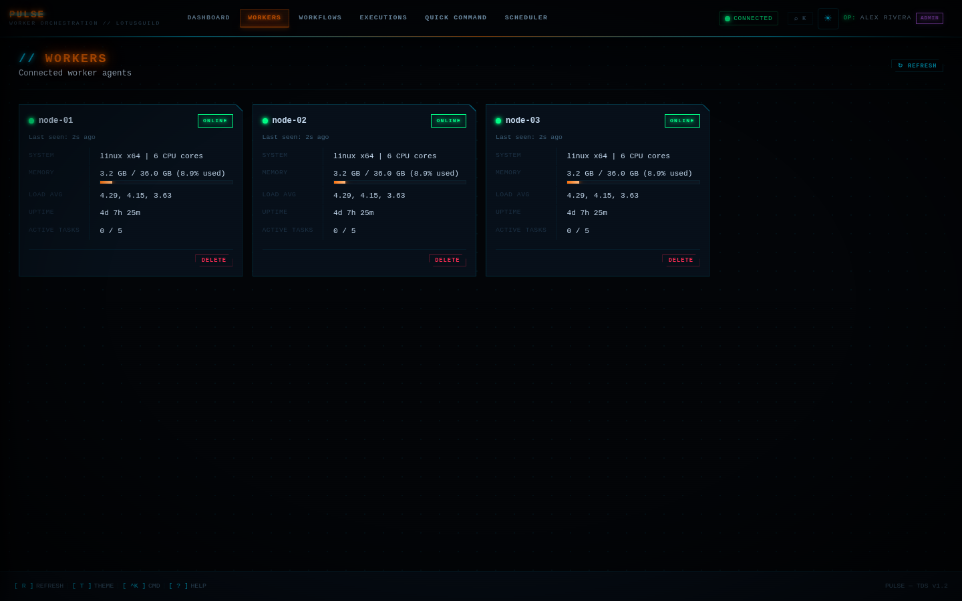The width and height of the screenshot is (962, 601).
Task: Delete the node-03 worker
Action: 681,260
